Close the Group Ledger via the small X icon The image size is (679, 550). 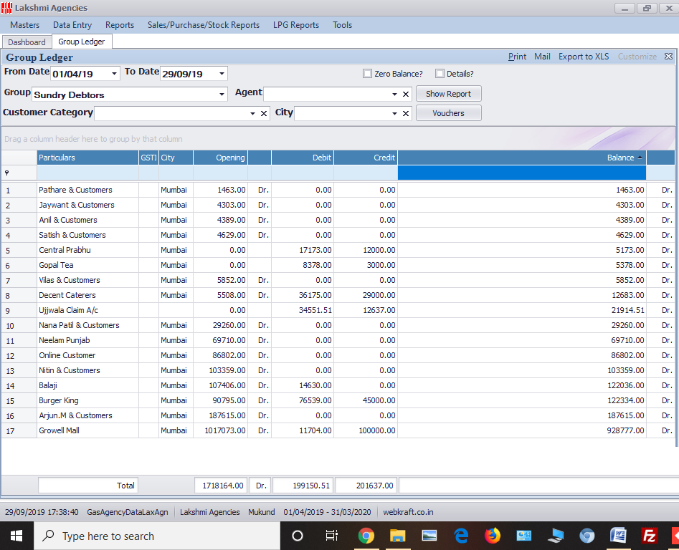669,56
